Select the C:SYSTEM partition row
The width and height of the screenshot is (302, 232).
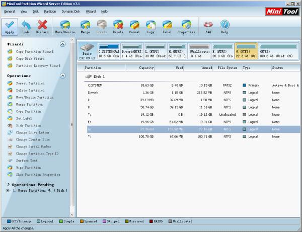pos(193,85)
